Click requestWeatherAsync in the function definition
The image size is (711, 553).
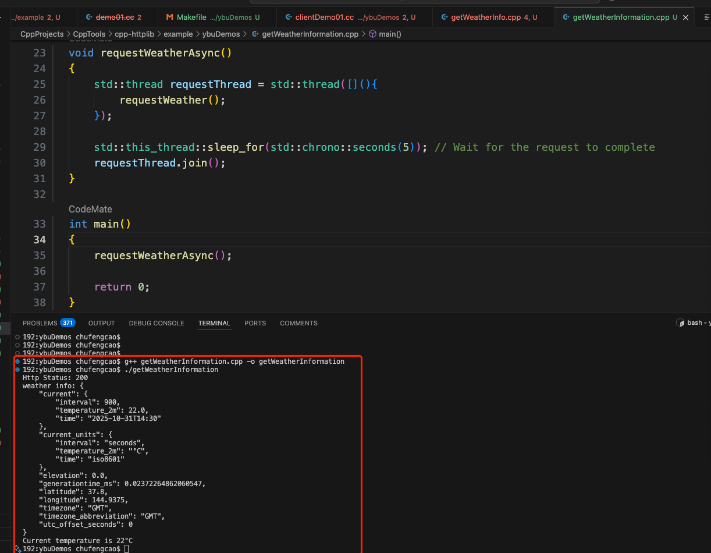coord(160,53)
